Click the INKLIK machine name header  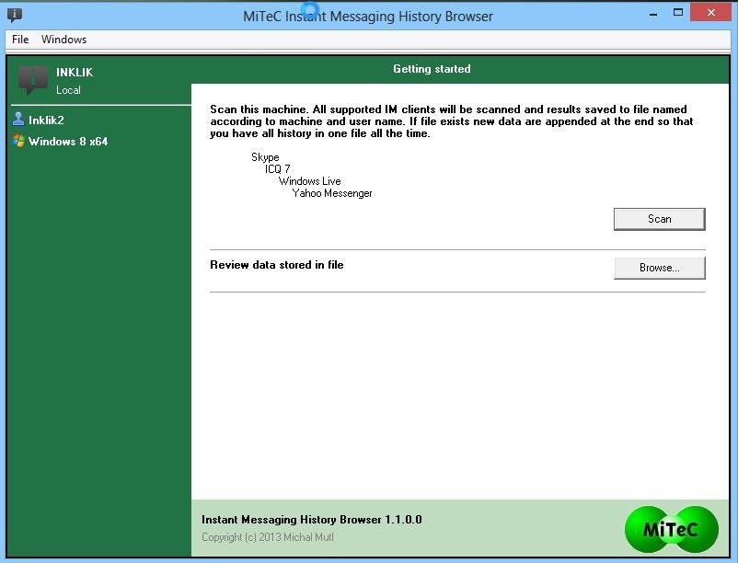[x=75, y=72]
